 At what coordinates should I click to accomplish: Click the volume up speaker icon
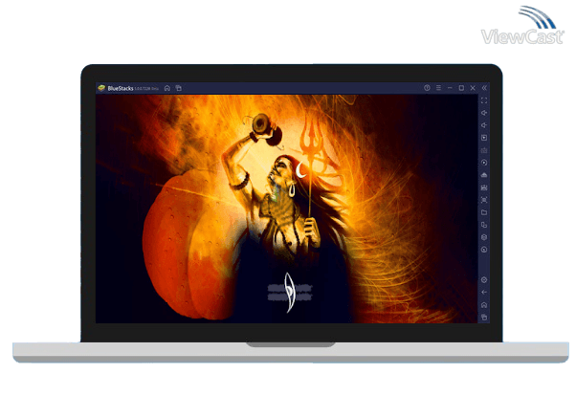click(x=484, y=113)
